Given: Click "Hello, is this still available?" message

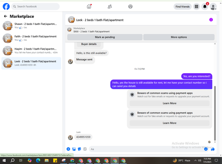Looking at the screenshot, I should 91,53.
